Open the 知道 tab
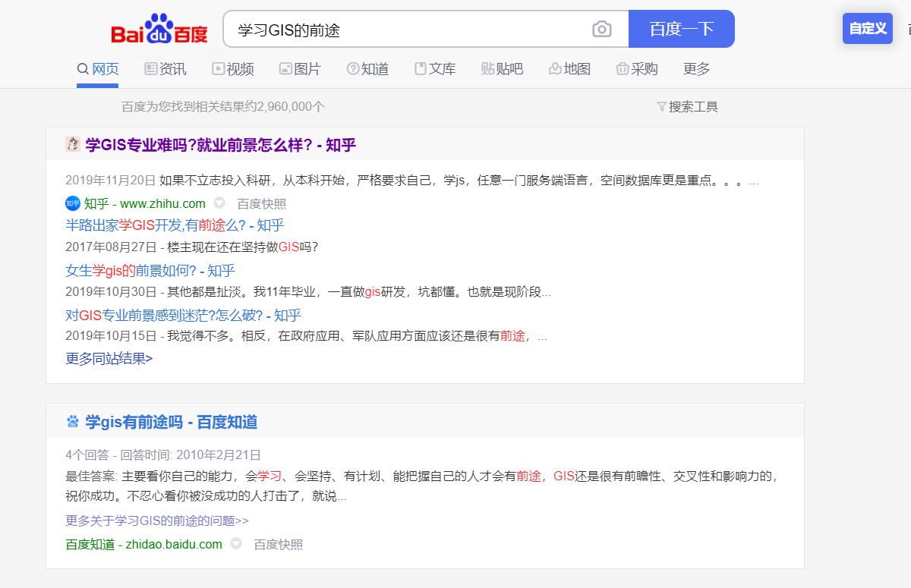The image size is (911, 588). pyautogui.click(x=367, y=69)
